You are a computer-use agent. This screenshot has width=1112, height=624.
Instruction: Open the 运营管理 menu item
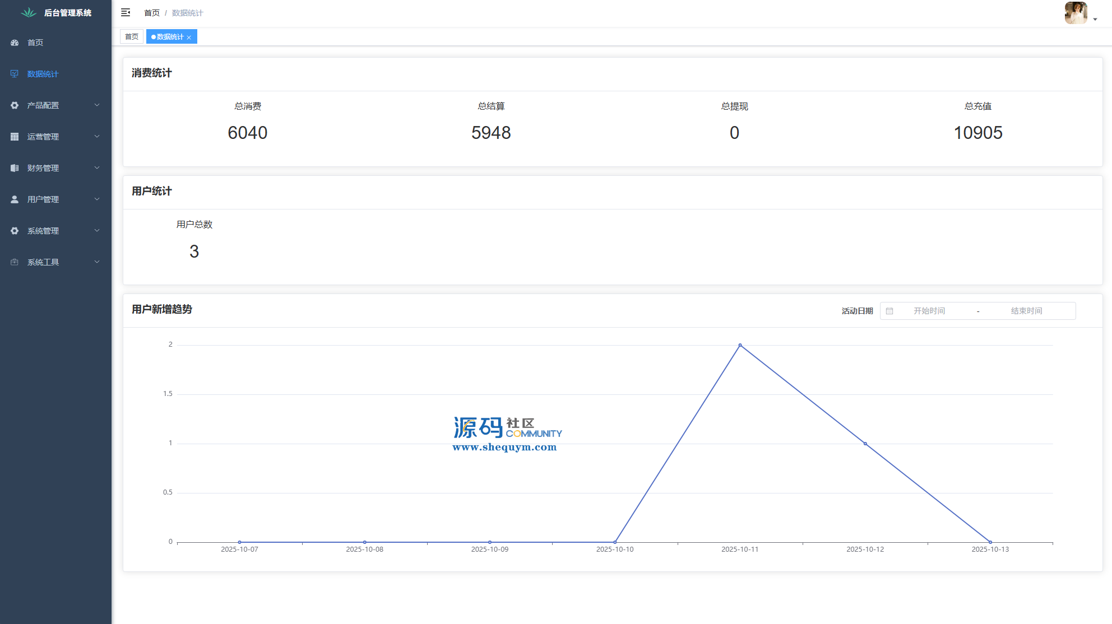tap(43, 137)
